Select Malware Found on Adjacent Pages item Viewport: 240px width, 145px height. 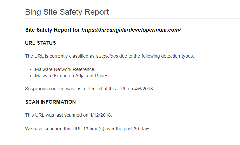click(71, 76)
